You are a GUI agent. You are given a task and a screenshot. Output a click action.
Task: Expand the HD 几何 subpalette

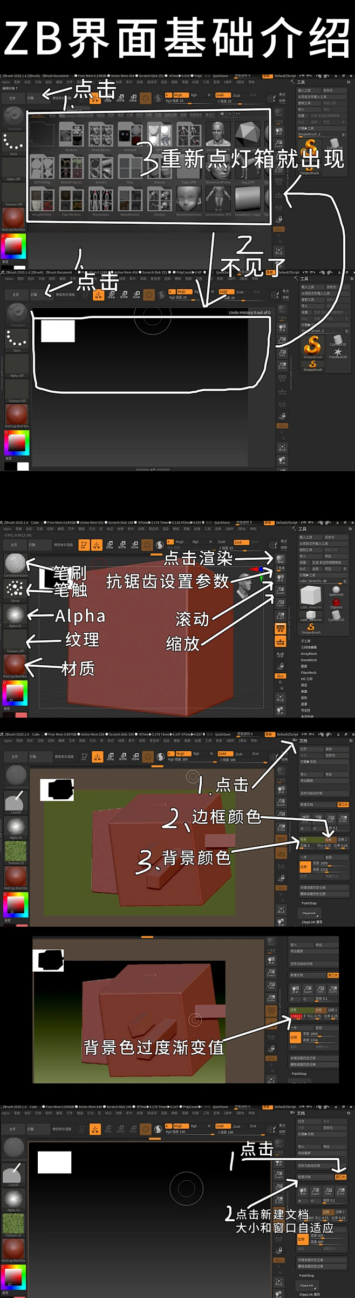[306, 679]
